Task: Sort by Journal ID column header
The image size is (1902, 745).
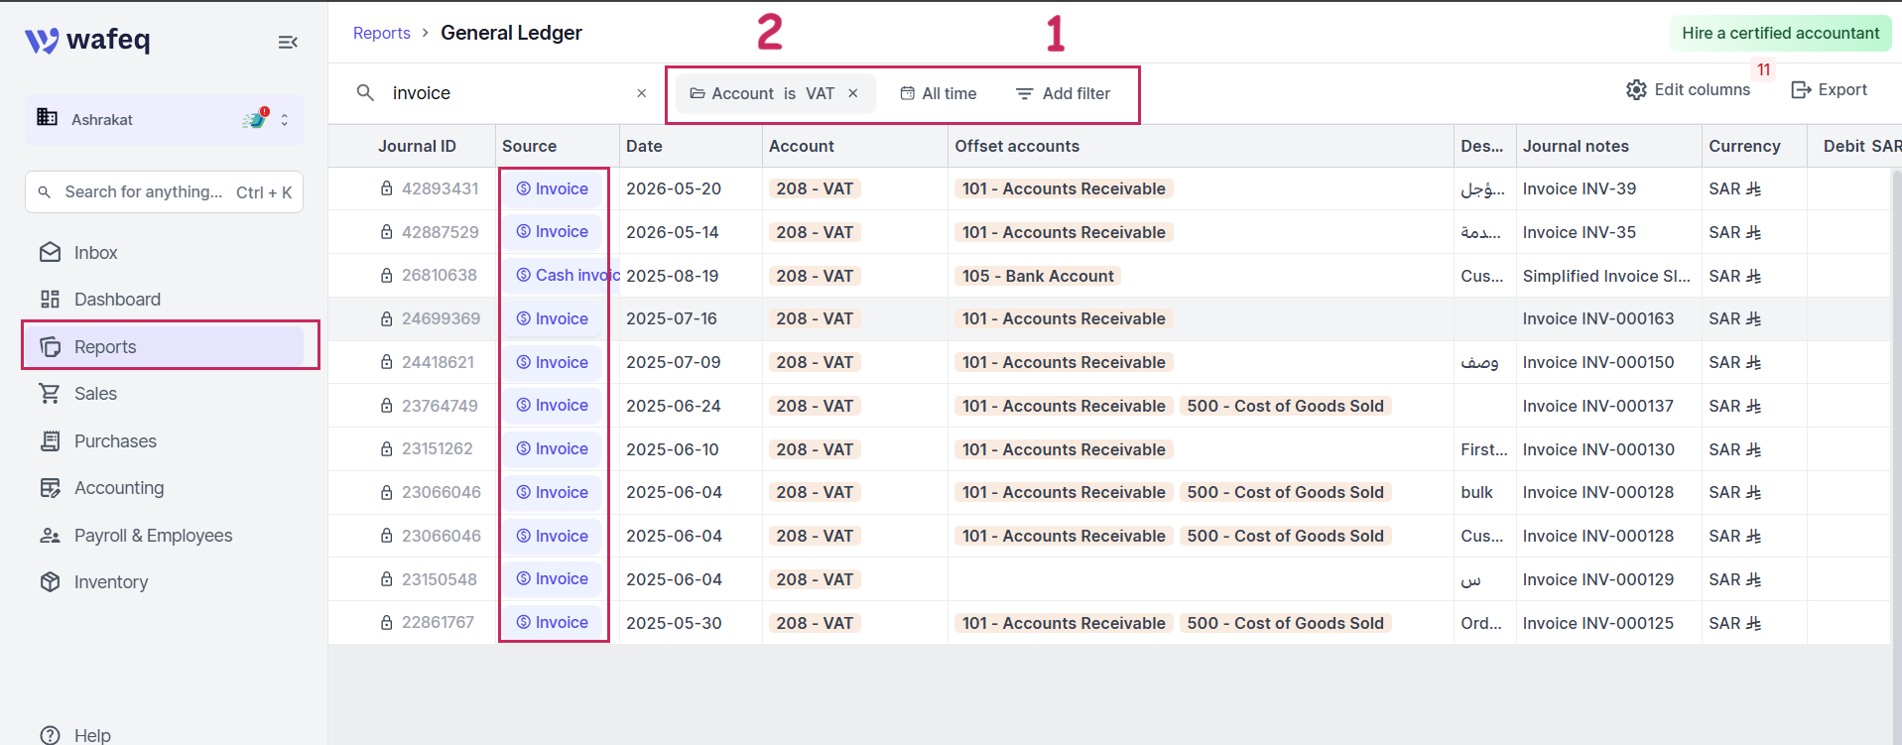Action: [x=417, y=146]
